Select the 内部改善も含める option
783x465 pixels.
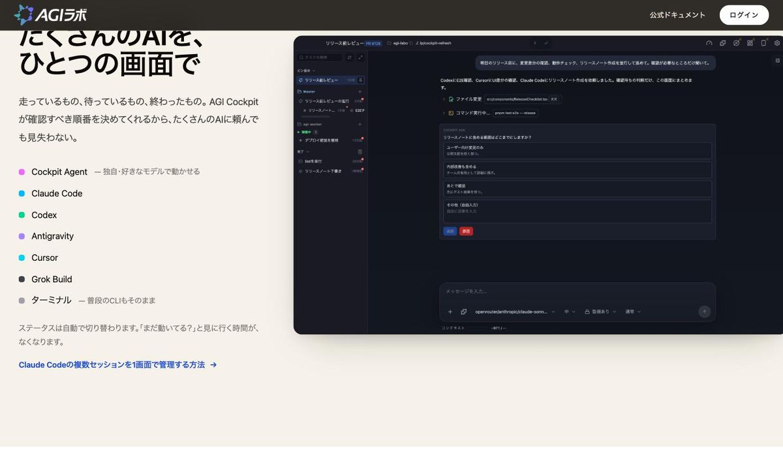click(x=577, y=170)
